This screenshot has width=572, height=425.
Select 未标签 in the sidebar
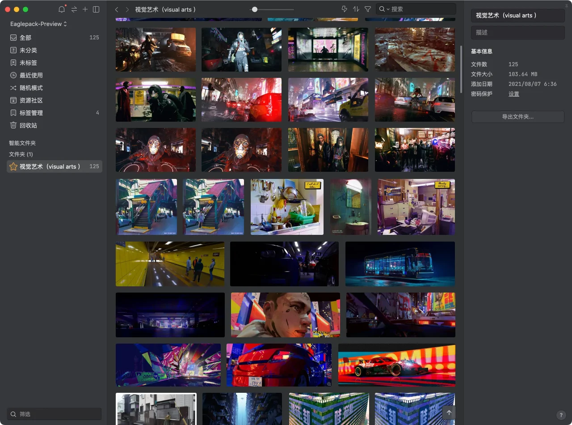[55, 63]
